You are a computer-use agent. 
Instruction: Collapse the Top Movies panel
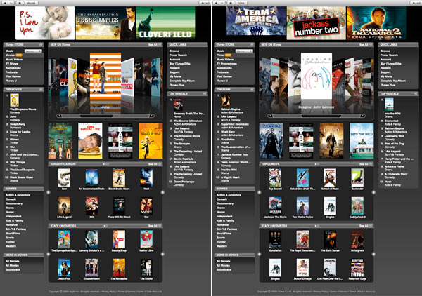coord(41,89)
